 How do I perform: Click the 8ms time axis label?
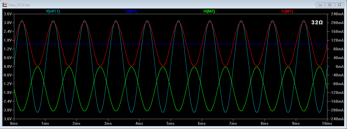click(x=265, y=124)
